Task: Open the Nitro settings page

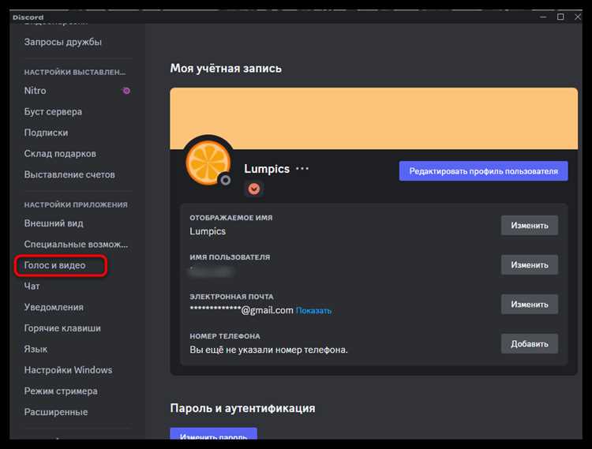Action: [x=35, y=91]
